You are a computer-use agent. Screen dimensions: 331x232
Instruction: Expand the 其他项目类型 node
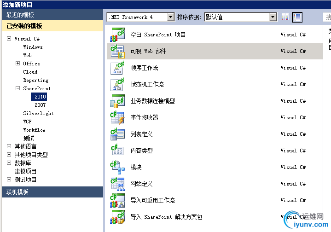(9, 154)
